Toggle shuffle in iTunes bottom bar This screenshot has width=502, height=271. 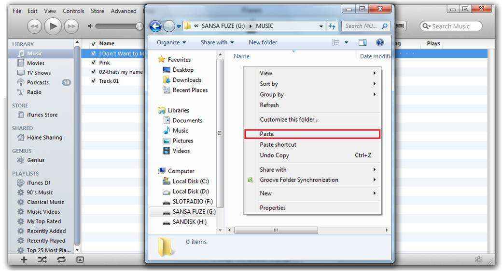click(x=42, y=259)
